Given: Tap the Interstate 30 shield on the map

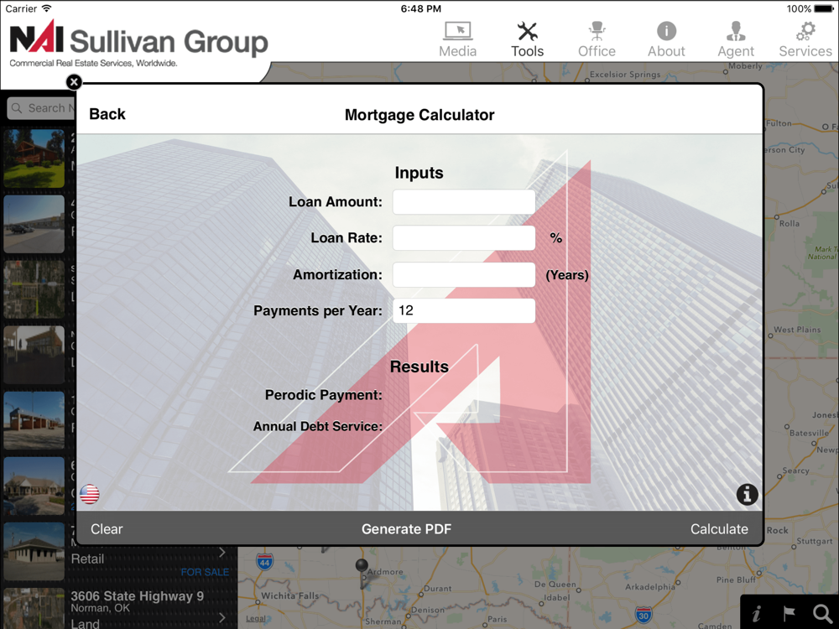Looking at the screenshot, I should 644,615.
